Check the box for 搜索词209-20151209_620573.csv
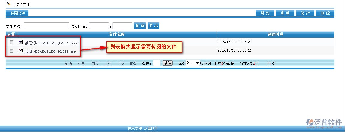Screen dimensions: 345x132 [x=11, y=42]
